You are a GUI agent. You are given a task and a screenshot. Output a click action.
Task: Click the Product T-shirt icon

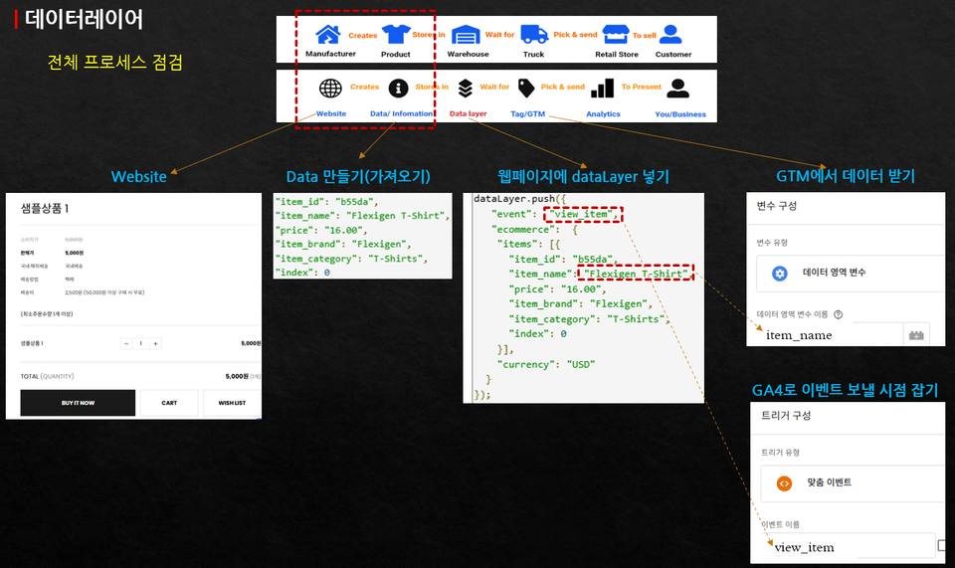396,34
